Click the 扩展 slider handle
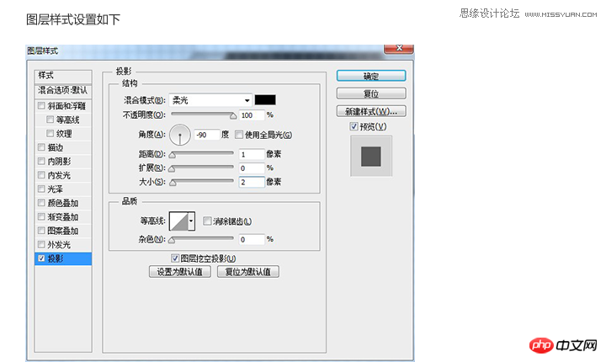This screenshot has height=362, width=606. 173,168
